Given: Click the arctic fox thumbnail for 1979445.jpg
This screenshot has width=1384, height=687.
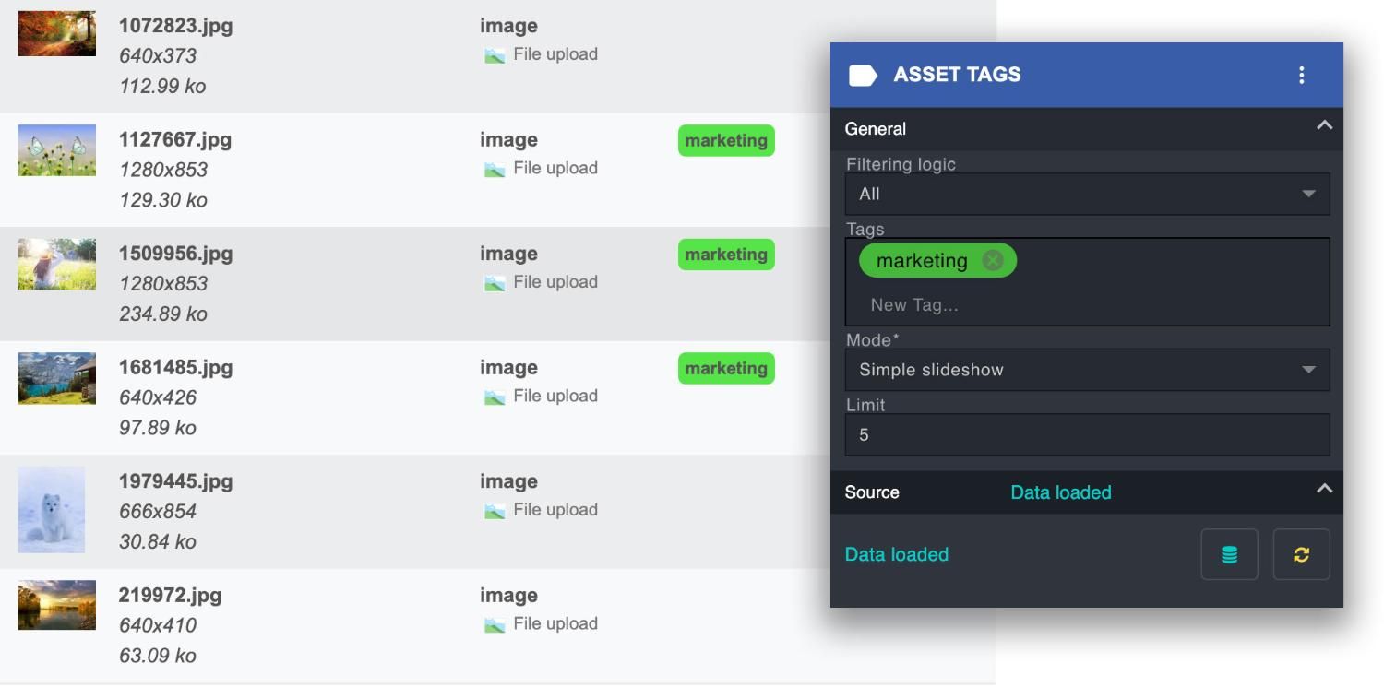Looking at the screenshot, I should [55, 509].
